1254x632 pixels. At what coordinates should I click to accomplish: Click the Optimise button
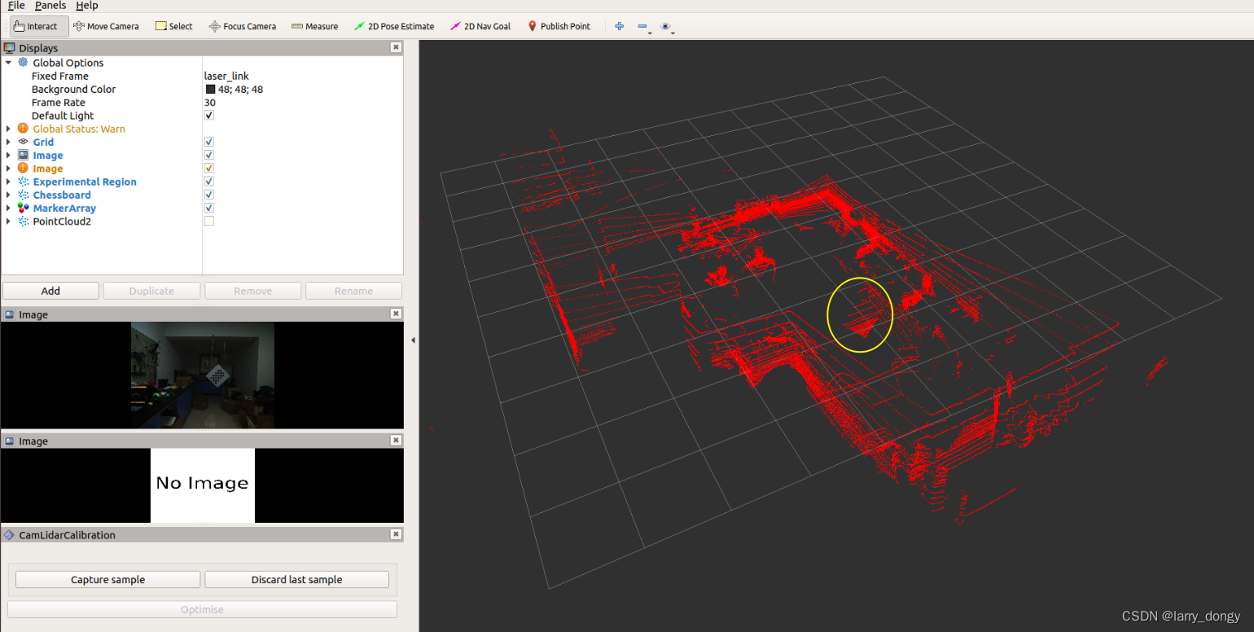[x=202, y=609]
